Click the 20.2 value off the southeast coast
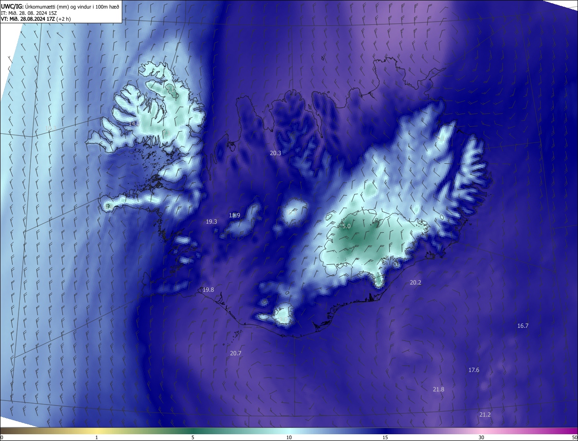 pos(415,283)
